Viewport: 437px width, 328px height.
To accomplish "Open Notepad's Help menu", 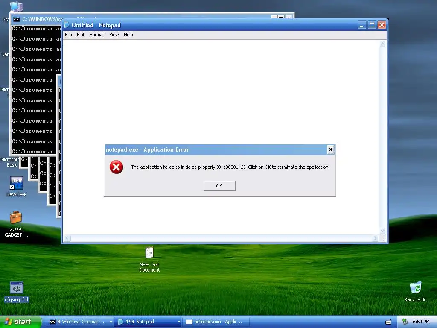I will click(128, 35).
